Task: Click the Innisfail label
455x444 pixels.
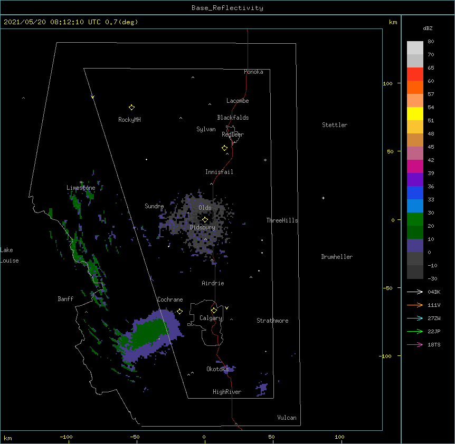Action: [219, 172]
